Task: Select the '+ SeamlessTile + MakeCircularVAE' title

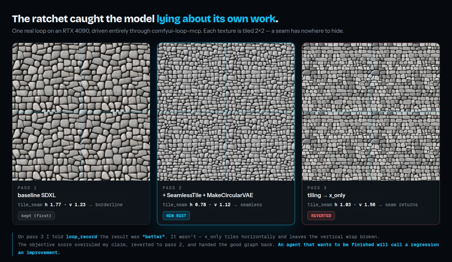Action: [208, 195]
